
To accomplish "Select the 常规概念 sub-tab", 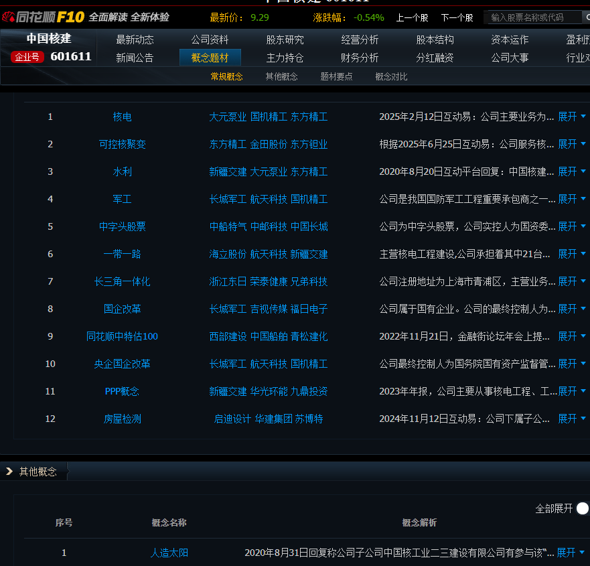I will (x=226, y=77).
